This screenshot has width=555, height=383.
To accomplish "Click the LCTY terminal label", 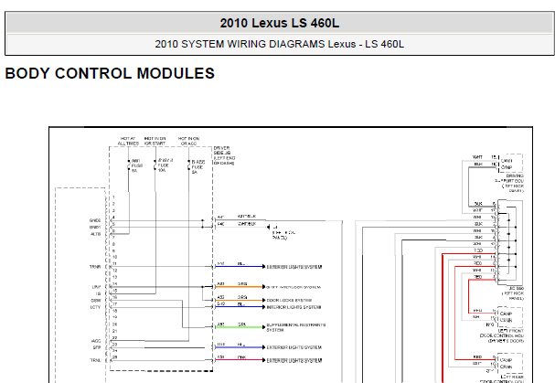I will pyautogui.click(x=96, y=307).
